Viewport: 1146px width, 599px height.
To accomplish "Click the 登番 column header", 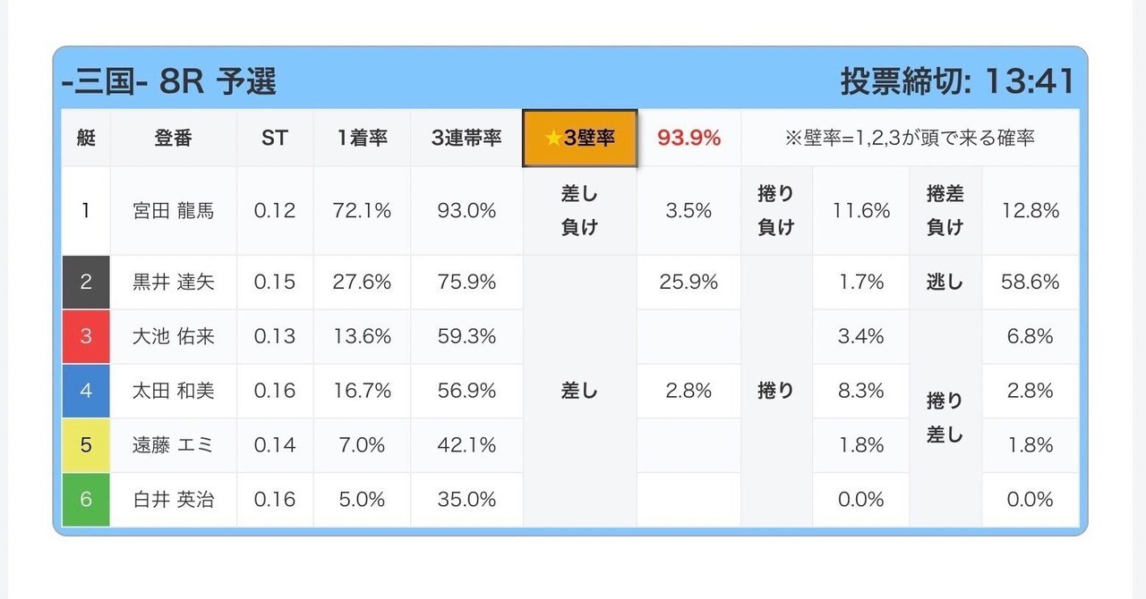I will [173, 139].
